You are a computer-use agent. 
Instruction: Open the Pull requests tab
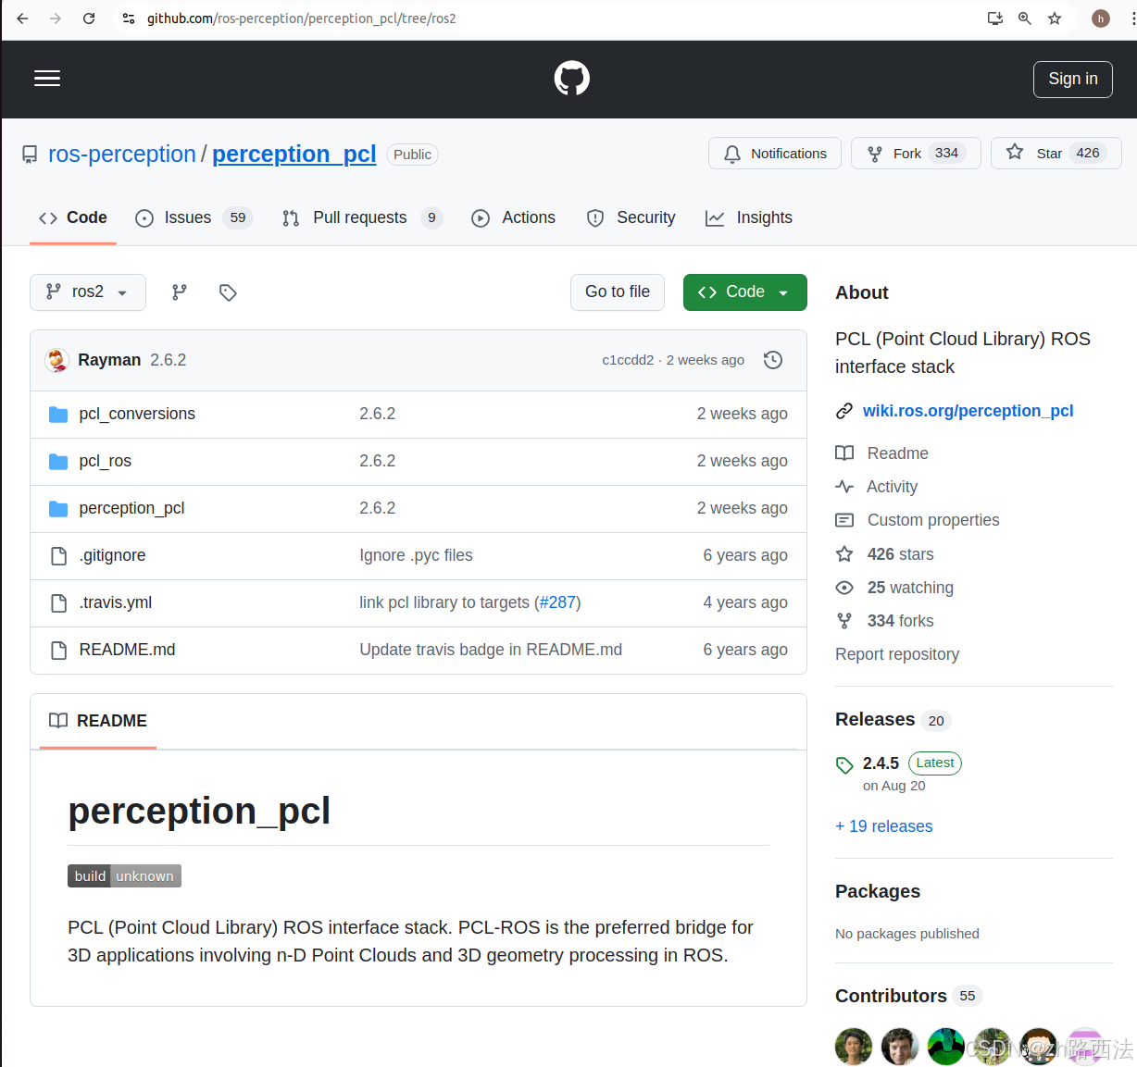[x=362, y=218]
